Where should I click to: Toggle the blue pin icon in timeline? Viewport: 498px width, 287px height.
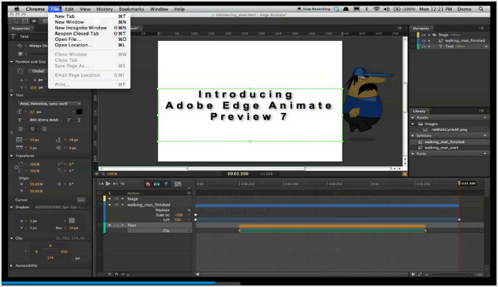click(166, 184)
